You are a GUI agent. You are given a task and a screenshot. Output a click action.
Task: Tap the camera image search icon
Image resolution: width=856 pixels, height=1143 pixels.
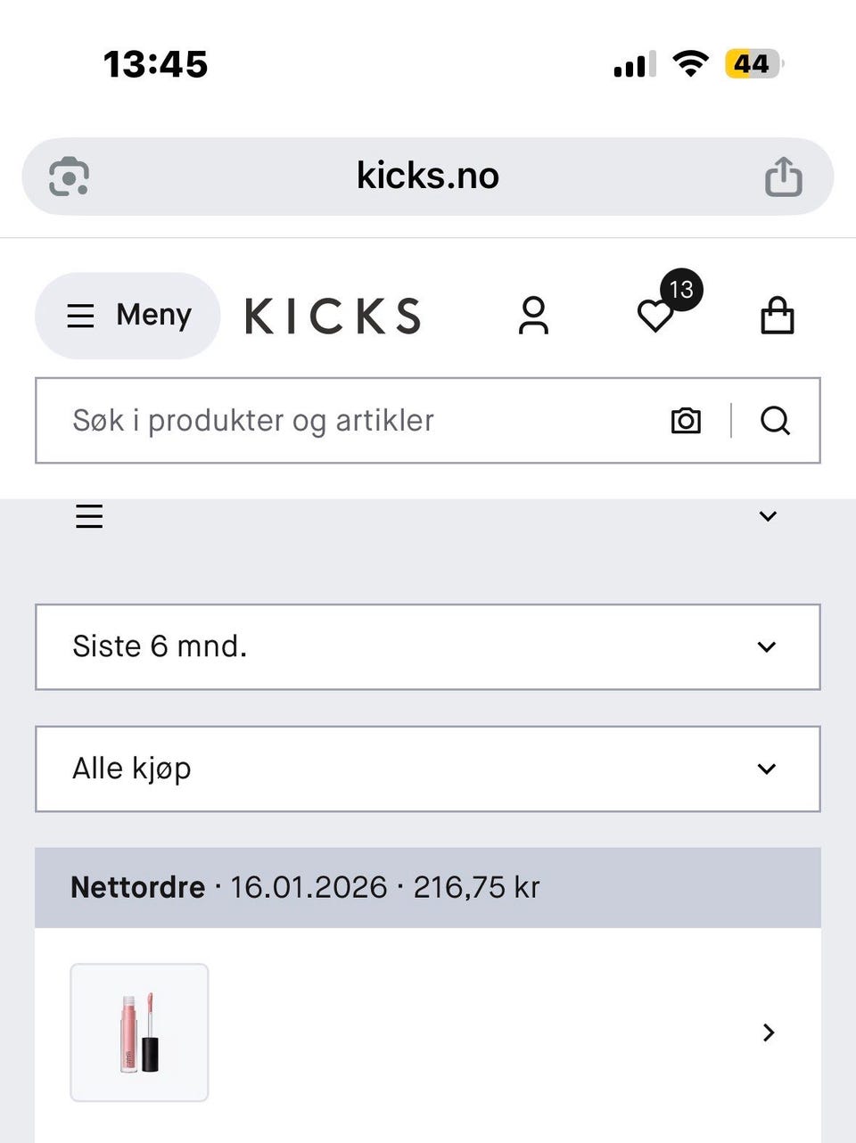686,421
